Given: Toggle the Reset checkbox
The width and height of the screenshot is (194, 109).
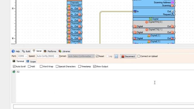Looking at the screenshot, I should pos(97,56).
